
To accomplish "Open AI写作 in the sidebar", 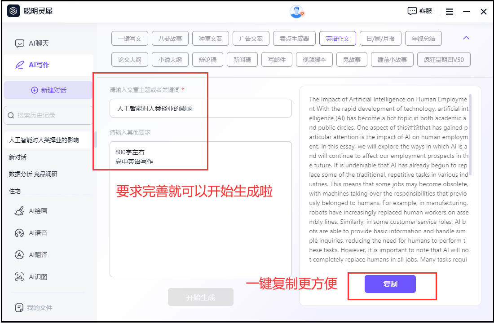I will (49, 65).
